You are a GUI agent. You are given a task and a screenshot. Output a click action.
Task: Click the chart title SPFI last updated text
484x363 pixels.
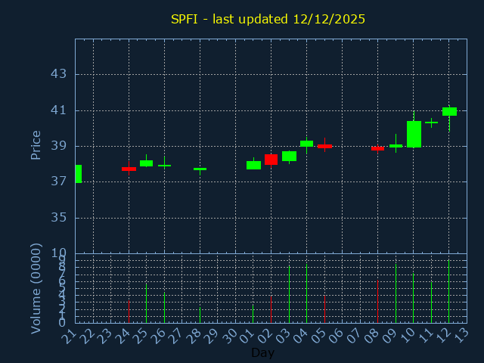tap(268, 19)
